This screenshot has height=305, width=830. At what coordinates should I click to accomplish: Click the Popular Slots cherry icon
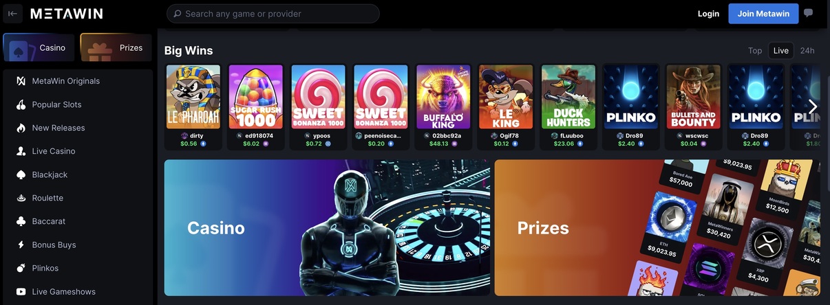click(x=21, y=104)
